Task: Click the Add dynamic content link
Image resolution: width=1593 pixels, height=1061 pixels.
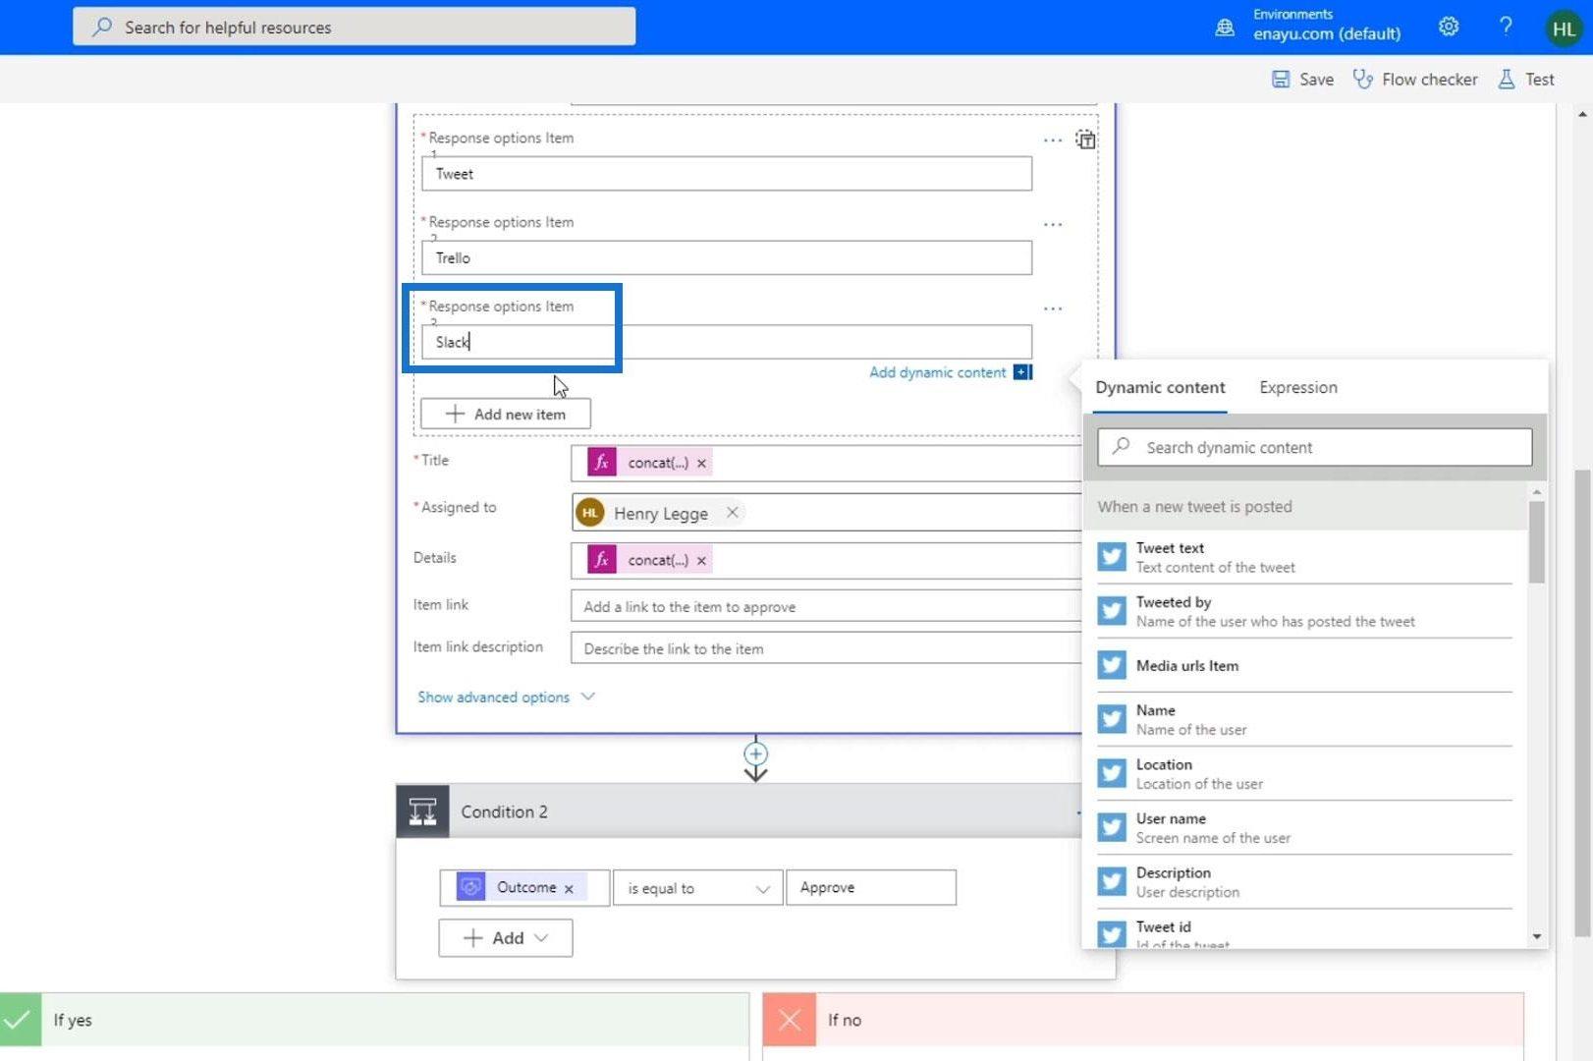Action: (937, 372)
